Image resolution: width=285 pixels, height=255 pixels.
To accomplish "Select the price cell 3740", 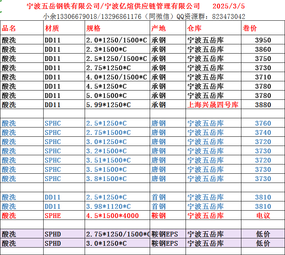I will coord(263,132).
